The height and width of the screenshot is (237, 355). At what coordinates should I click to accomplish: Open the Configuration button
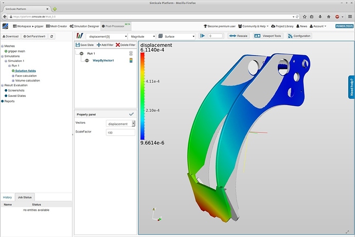pyautogui.click(x=299, y=36)
